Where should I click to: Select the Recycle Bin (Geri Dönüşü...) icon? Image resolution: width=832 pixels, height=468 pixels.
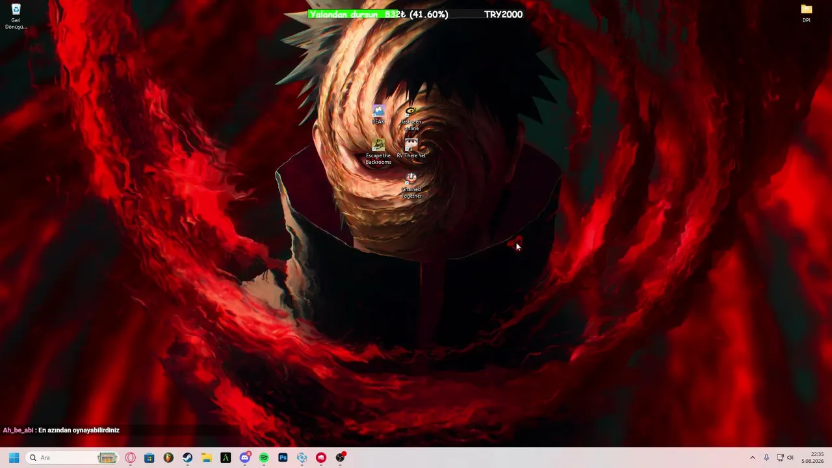pyautogui.click(x=16, y=16)
